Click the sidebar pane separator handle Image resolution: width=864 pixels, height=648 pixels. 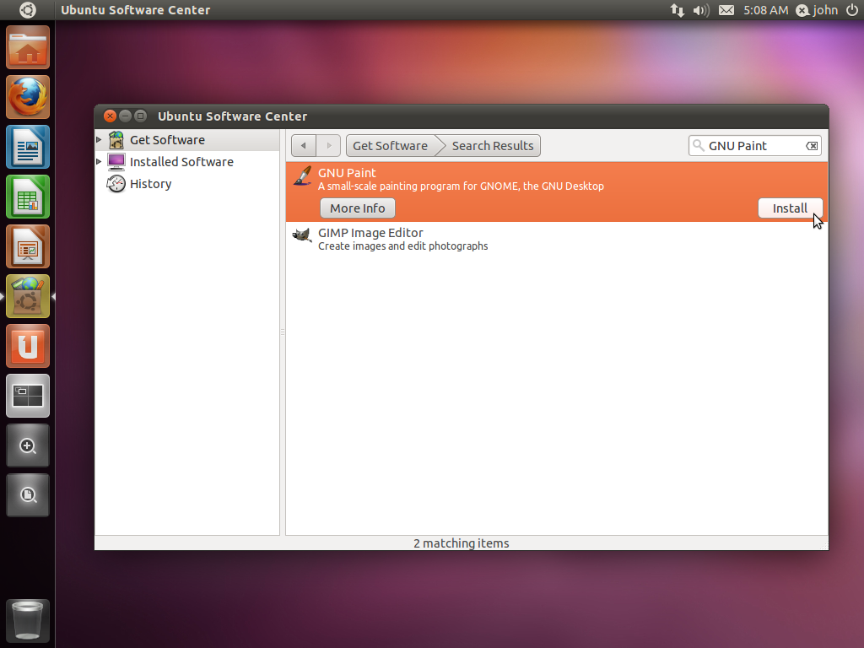click(283, 332)
